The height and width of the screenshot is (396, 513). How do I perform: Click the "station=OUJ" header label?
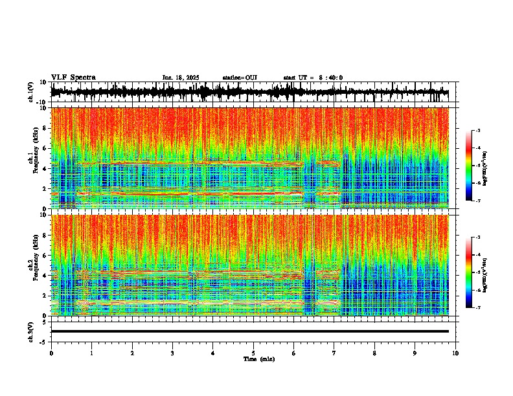[240, 78]
